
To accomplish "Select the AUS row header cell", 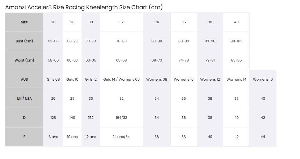I will tap(24, 80).
